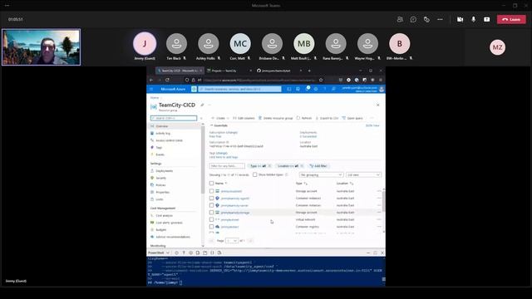Check the highlighted storage account row checkbox
The image size is (532, 299).
coord(212,213)
